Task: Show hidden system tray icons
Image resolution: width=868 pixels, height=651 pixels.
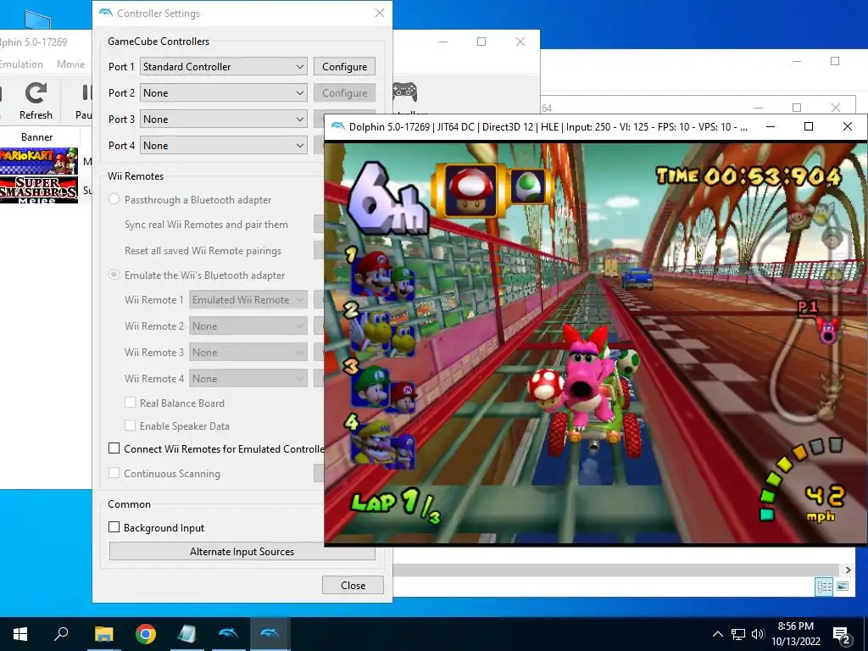Action: click(x=717, y=634)
